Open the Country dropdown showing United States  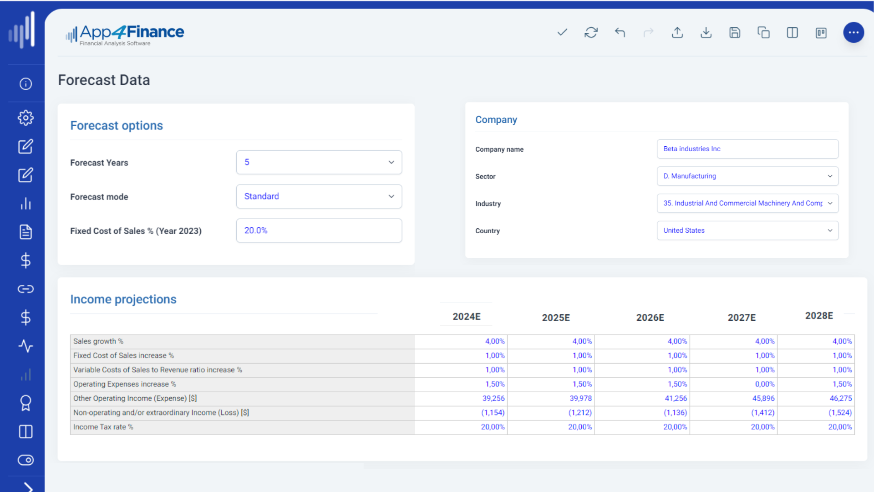(747, 231)
